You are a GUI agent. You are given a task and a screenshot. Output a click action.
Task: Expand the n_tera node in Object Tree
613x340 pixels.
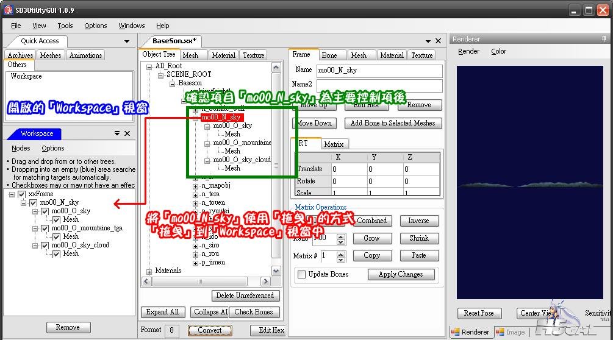coord(195,194)
